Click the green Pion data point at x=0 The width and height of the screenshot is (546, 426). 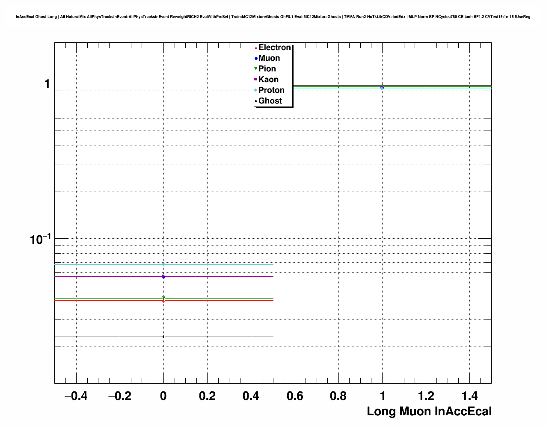[x=163, y=298]
